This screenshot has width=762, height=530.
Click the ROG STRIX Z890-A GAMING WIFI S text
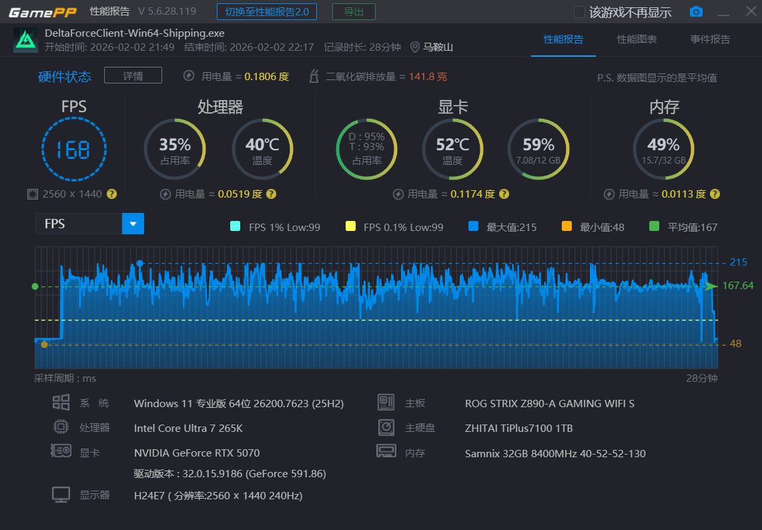tap(550, 404)
